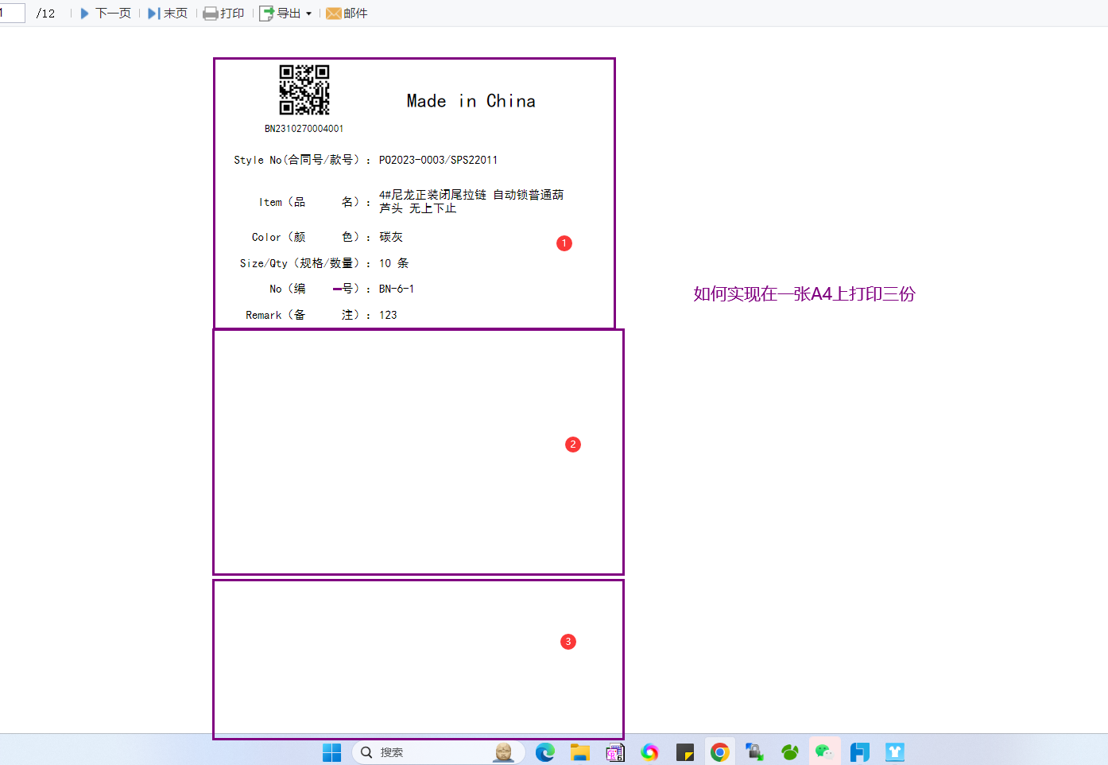Switch to Google Chrome in the taskbar

pos(720,752)
